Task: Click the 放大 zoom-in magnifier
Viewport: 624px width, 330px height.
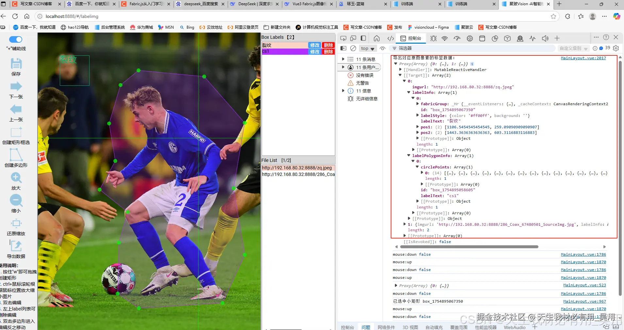Action: point(16,178)
